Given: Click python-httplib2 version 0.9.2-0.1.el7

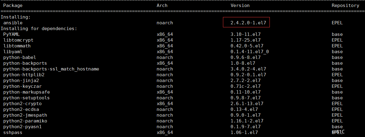Looking at the screenshot, I should [248, 75].
